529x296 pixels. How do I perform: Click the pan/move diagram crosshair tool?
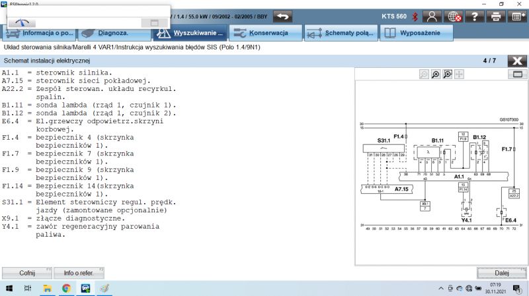(459, 74)
